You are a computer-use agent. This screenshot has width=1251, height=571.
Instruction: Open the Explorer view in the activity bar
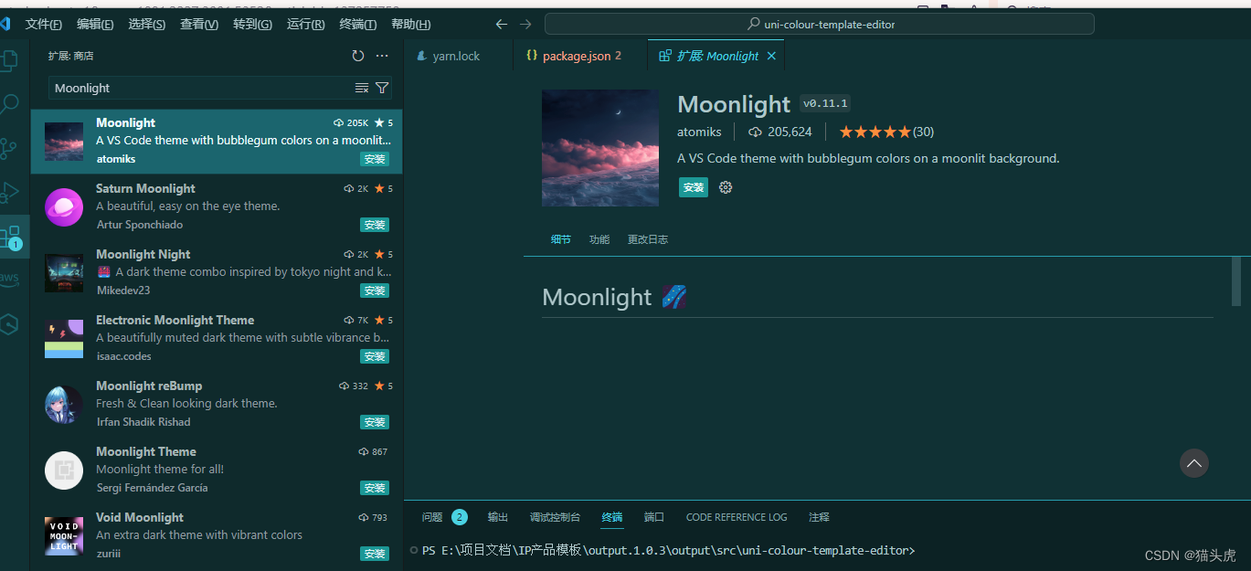click(12, 59)
